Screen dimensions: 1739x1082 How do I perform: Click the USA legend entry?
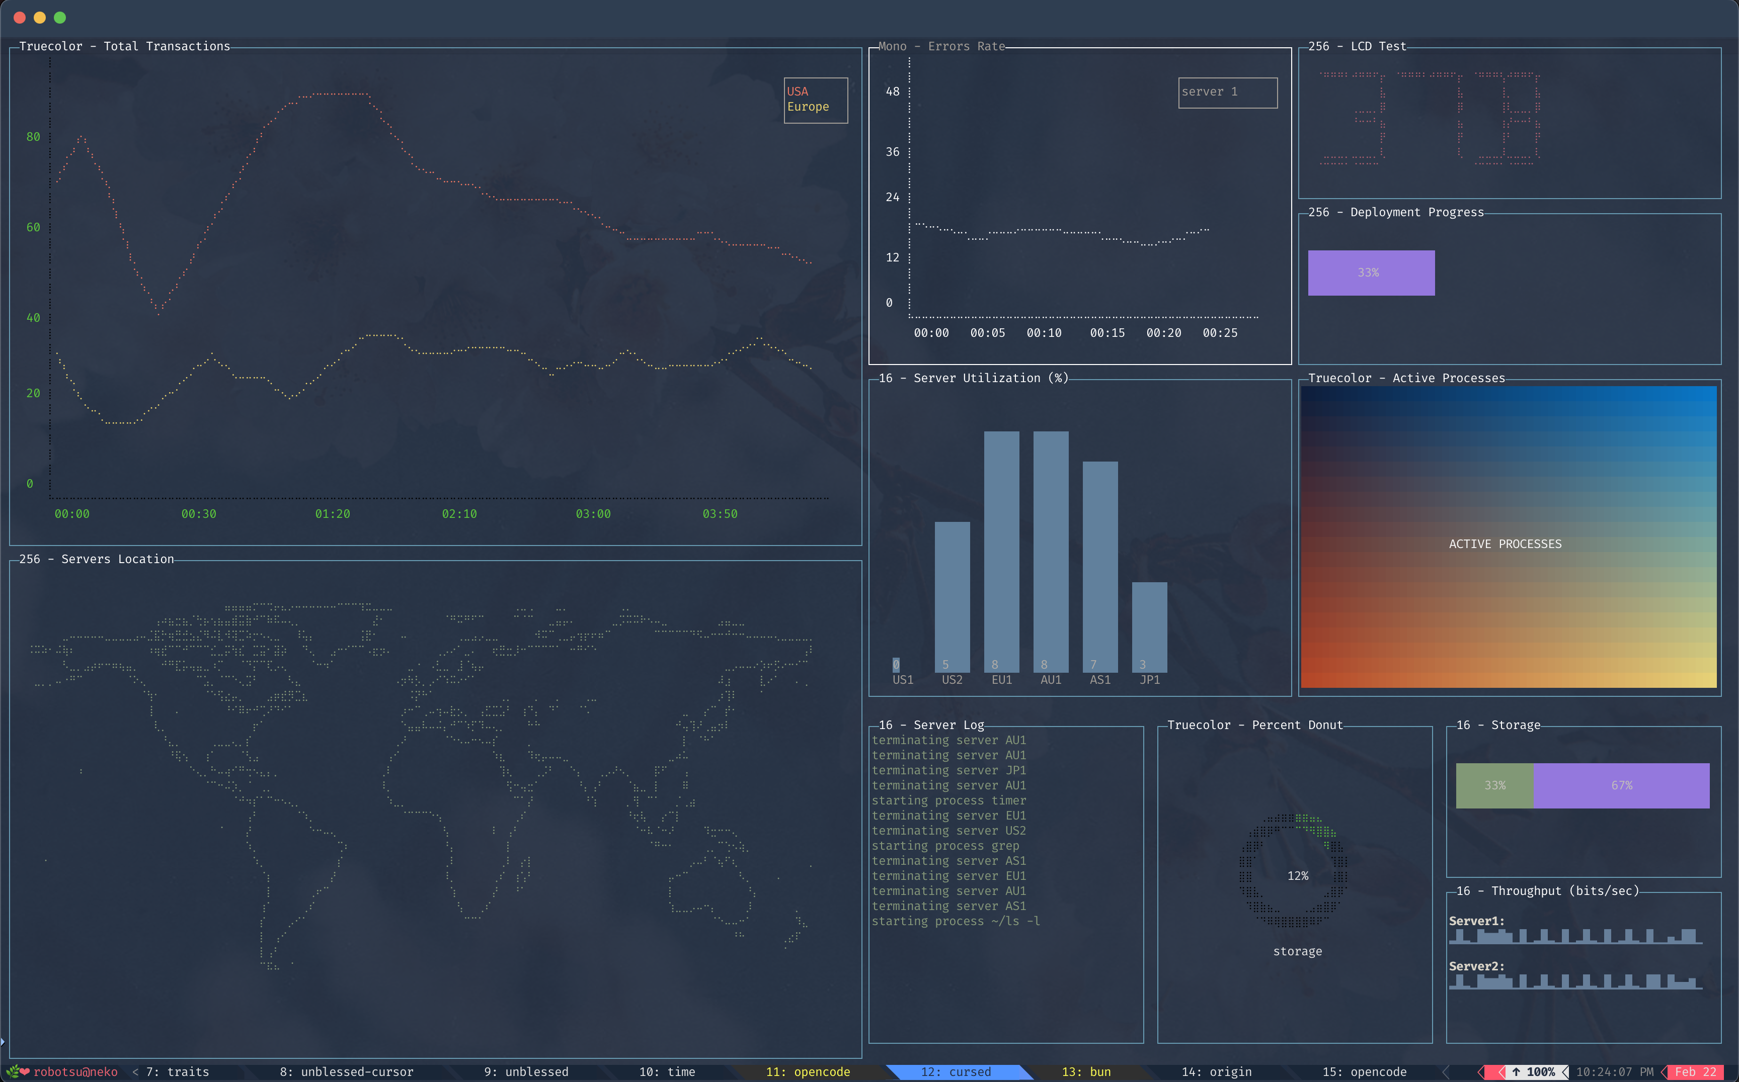797,92
